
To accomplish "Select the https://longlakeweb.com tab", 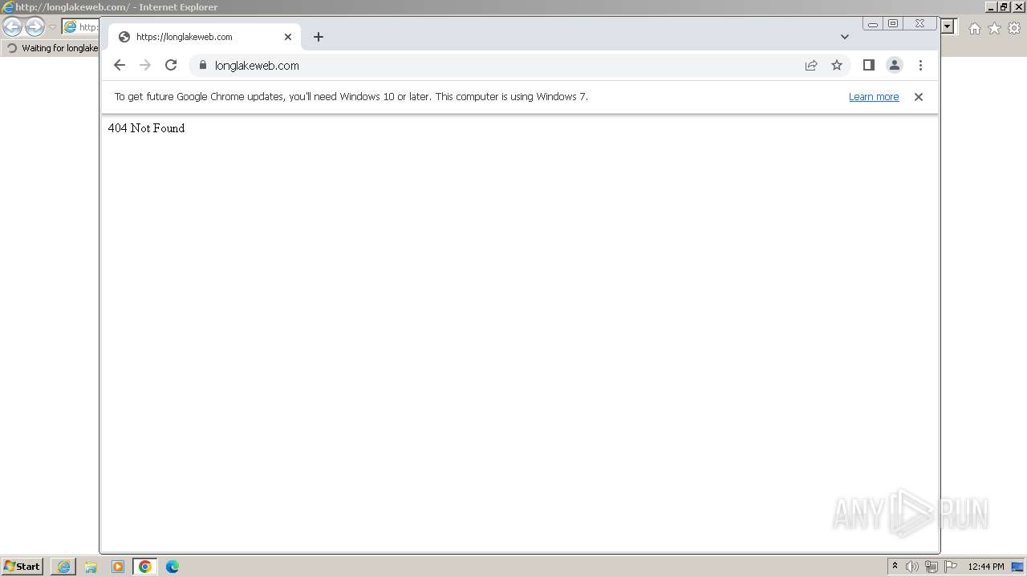I will click(x=205, y=37).
